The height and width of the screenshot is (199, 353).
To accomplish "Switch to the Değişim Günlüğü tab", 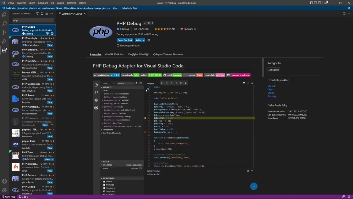I will [x=138, y=54].
